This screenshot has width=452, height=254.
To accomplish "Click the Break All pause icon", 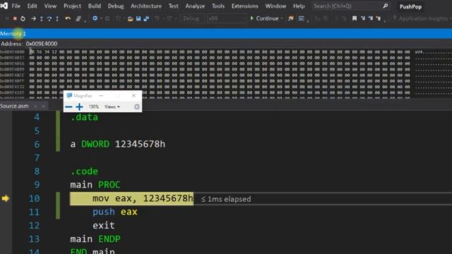I will pyautogui.click(x=7, y=18).
